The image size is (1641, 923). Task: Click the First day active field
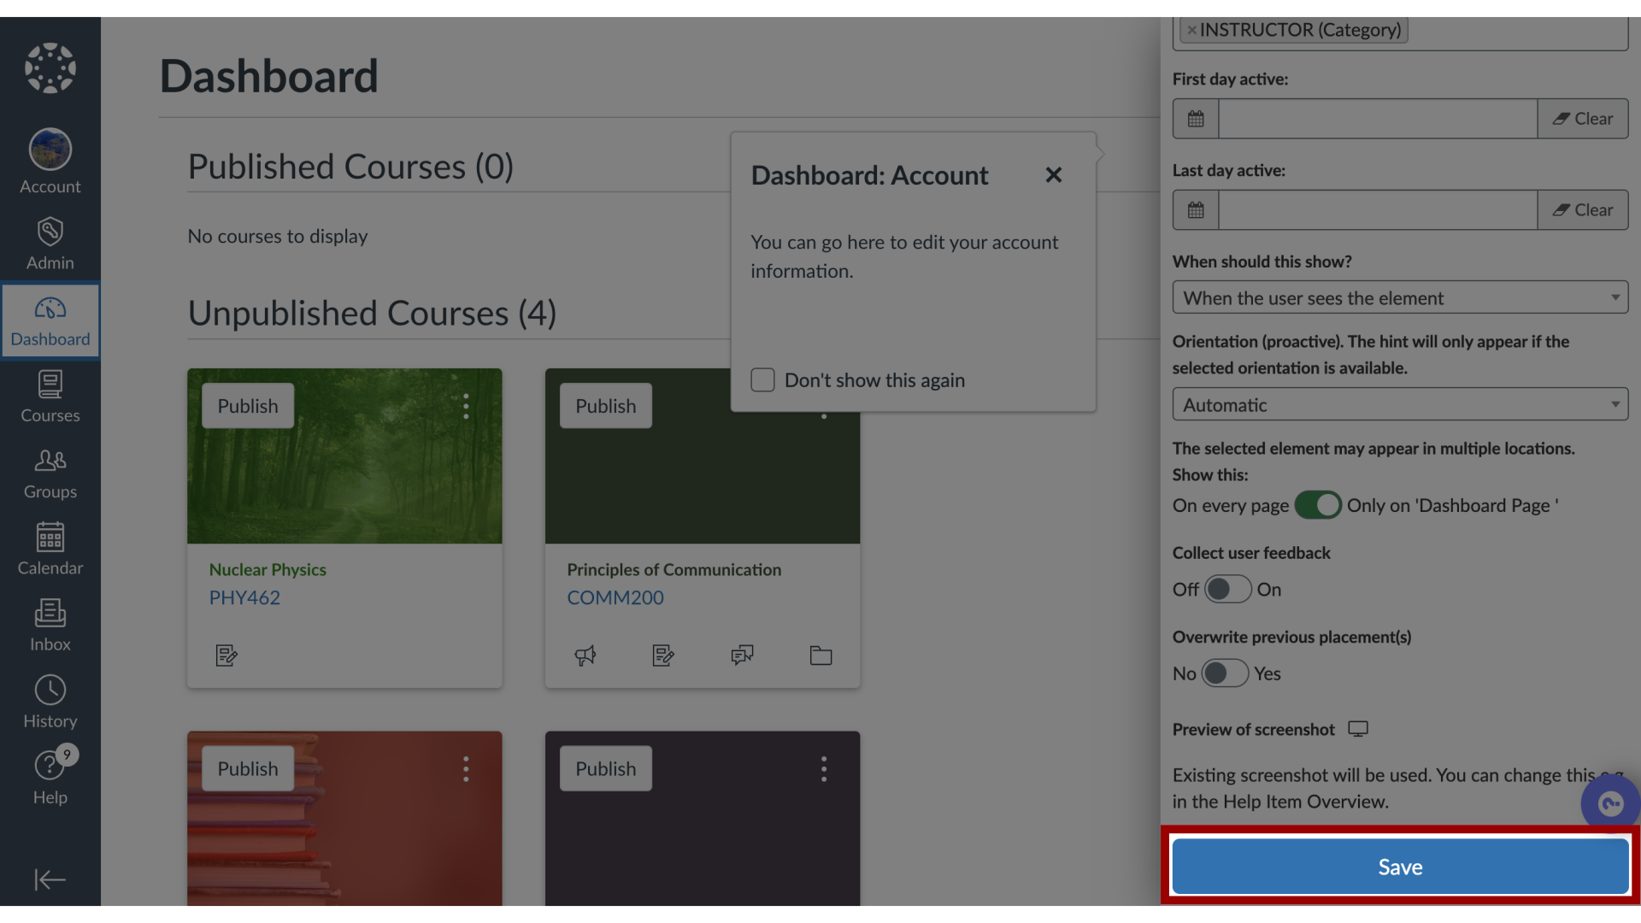(1378, 119)
